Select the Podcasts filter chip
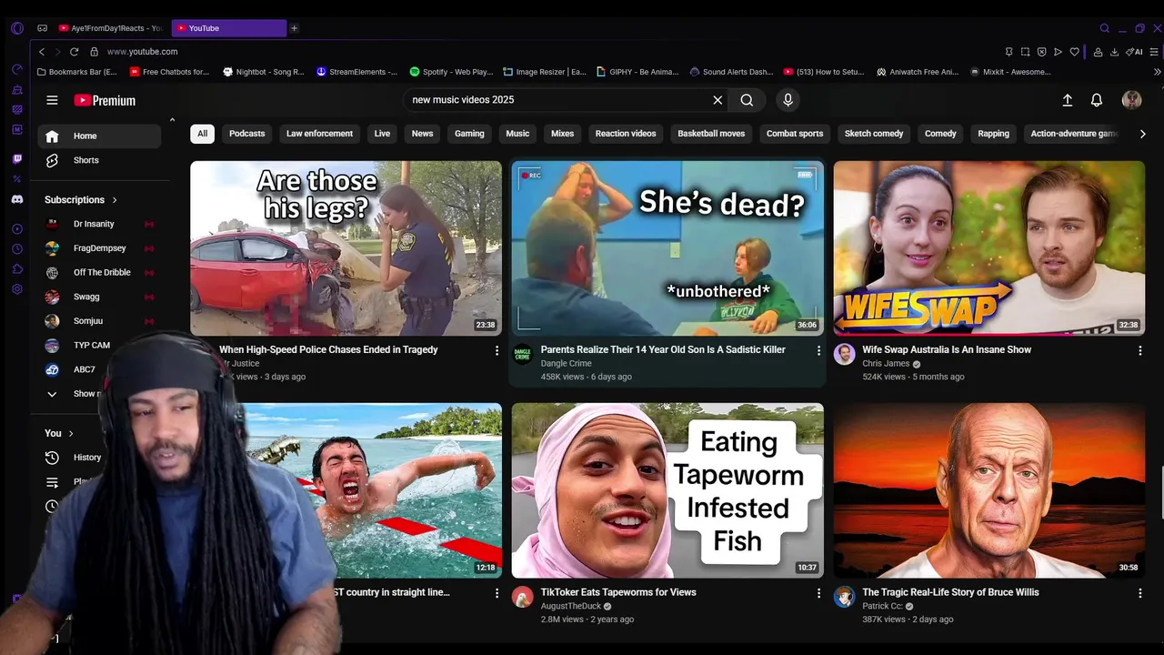This screenshot has width=1164, height=655. [246, 134]
